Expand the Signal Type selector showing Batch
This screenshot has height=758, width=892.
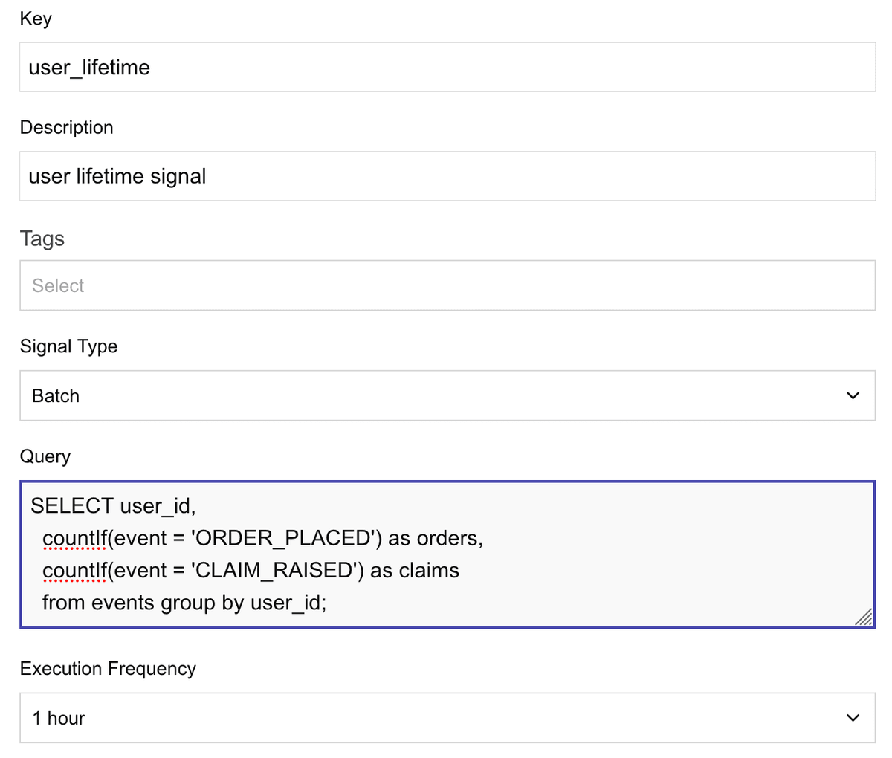(x=446, y=395)
